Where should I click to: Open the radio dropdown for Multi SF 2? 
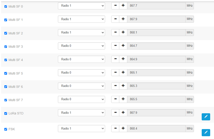point(81,33)
